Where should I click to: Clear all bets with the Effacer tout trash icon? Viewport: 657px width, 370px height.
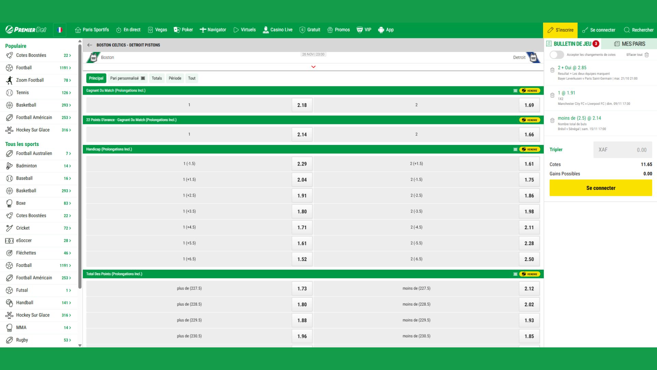[x=647, y=55]
